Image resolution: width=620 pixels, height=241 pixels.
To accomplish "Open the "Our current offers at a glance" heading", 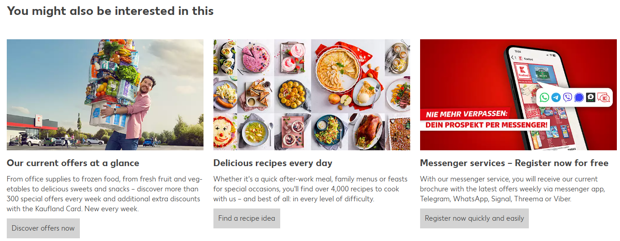I will (73, 163).
